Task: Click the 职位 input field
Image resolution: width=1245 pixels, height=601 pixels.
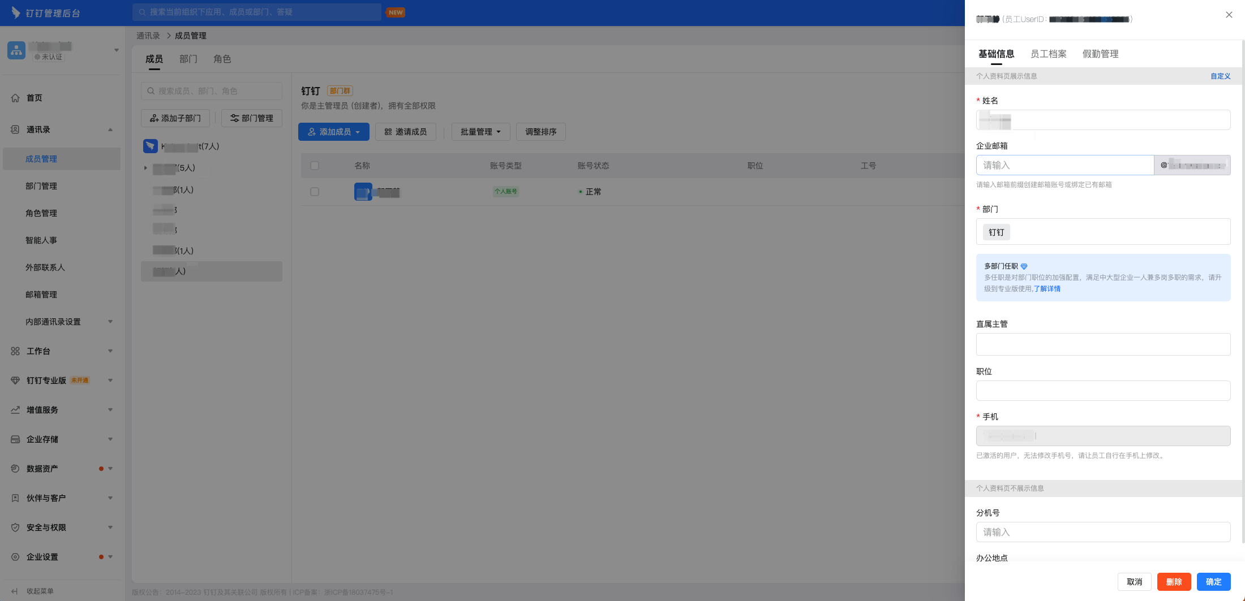Action: (x=1104, y=391)
